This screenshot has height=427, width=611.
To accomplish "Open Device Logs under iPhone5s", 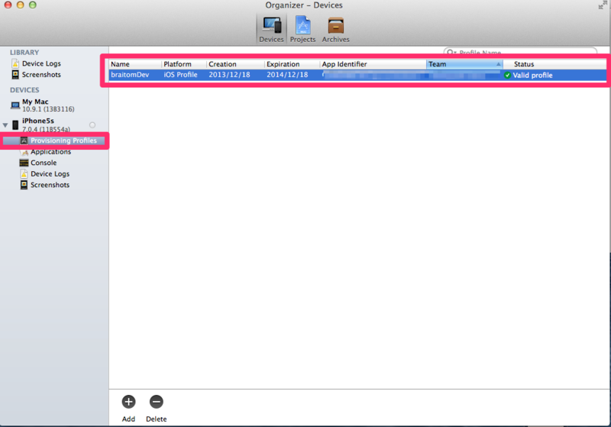I will 50,173.
